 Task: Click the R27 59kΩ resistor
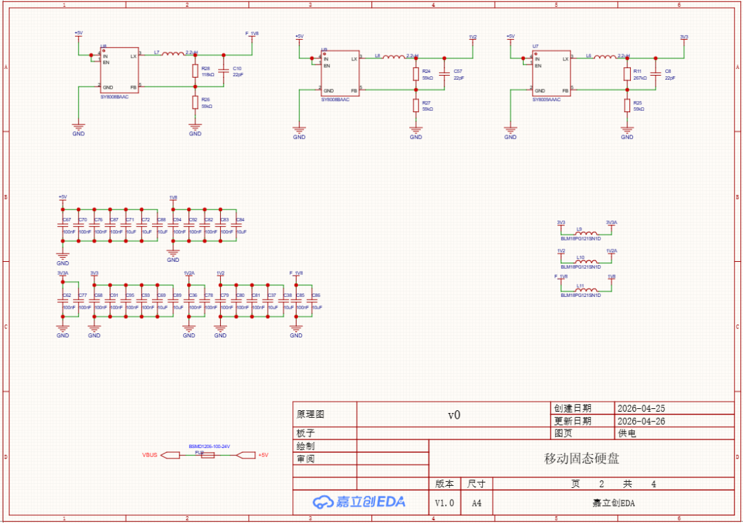416,106
